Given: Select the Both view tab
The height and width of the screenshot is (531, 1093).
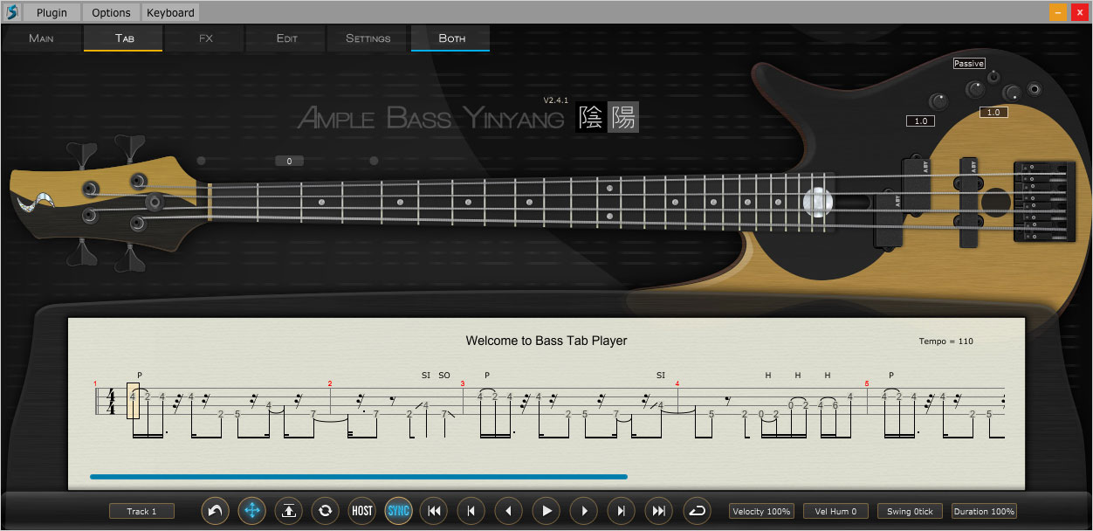Looking at the screenshot, I should 451,38.
